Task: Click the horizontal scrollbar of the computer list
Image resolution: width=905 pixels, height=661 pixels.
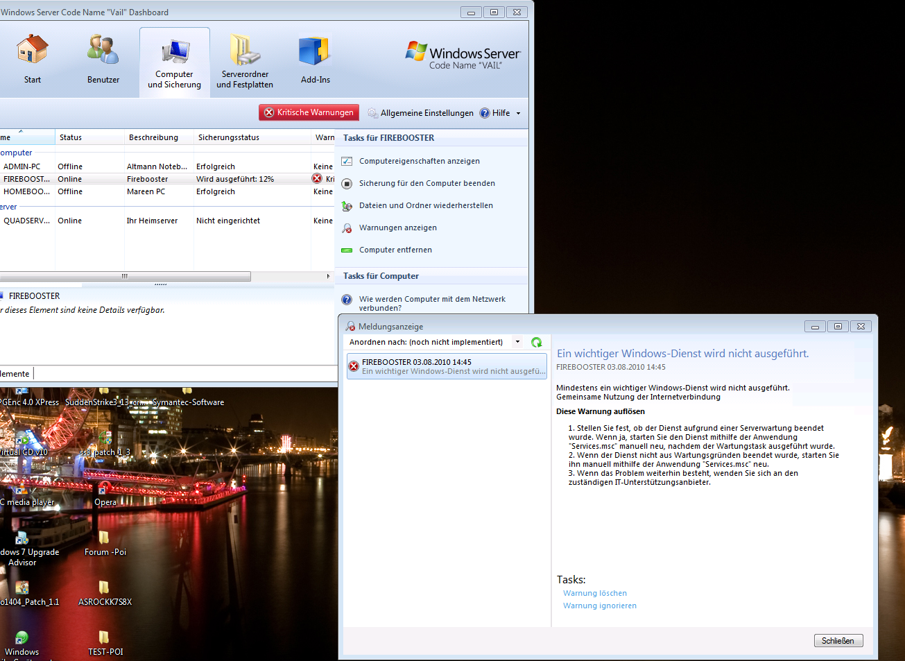Action: point(125,276)
